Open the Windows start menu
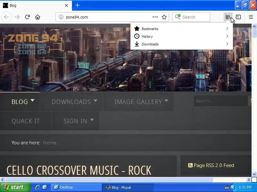This screenshot has width=257, height=192. point(15,187)
